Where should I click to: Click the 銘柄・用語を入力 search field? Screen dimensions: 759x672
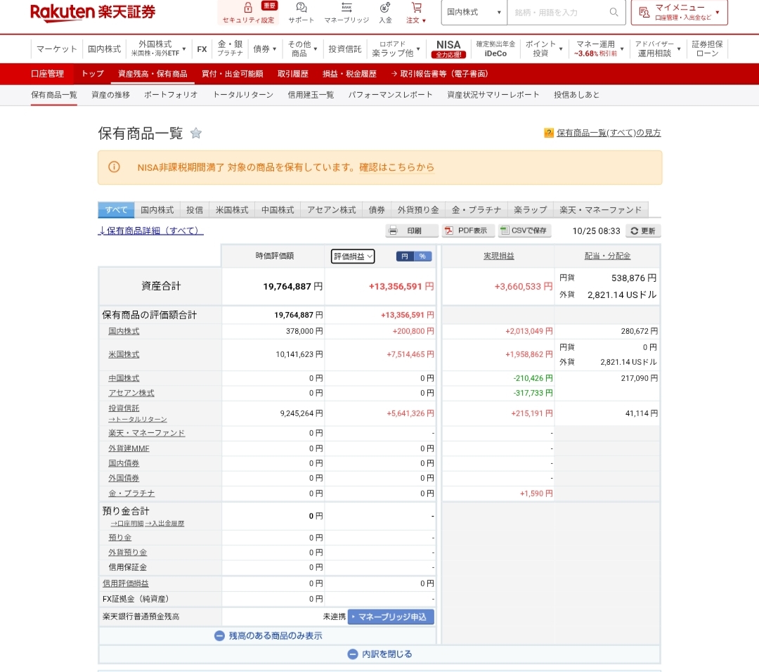pyautogui.click(x=555, y=12)
